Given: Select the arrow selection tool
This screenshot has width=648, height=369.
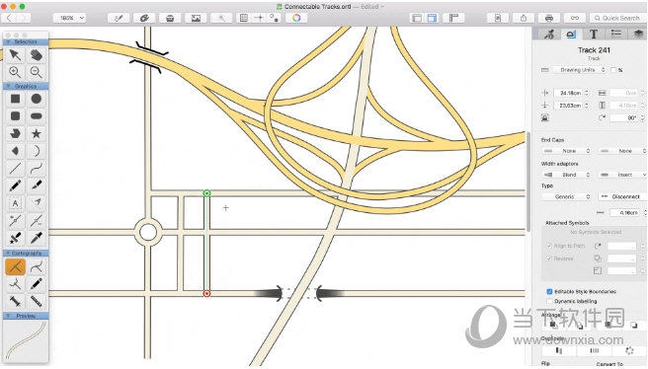Looking at the screenshot, I should tap(15, 55).
